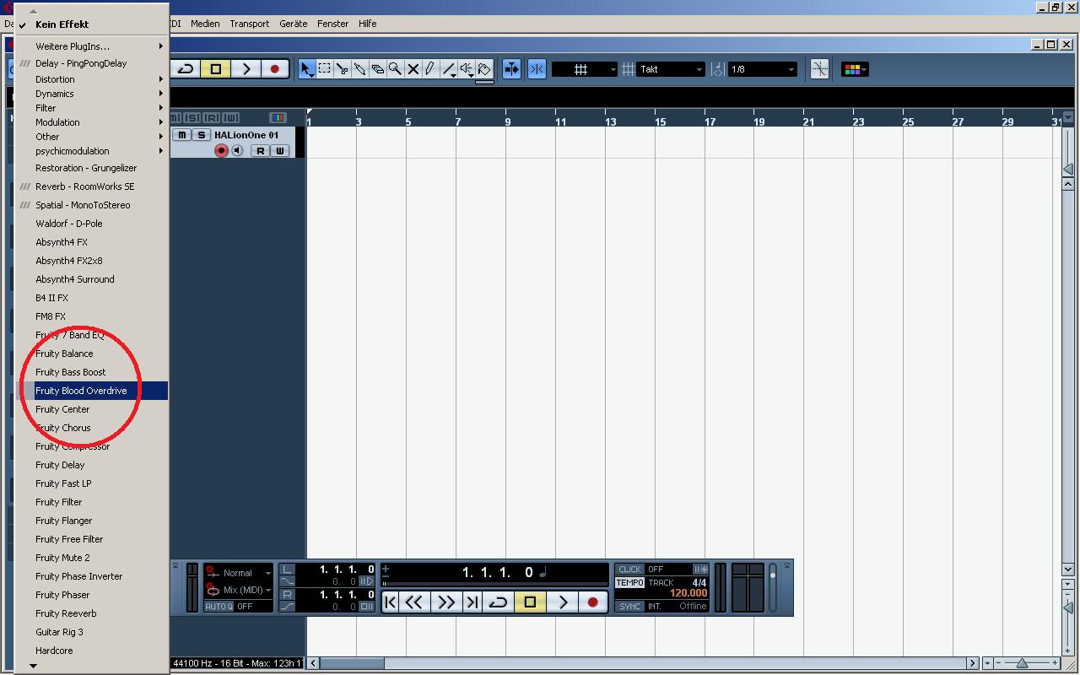This screenshot has height=675, width=1080.
Task: Select the Color paint bucket tool
Action: tap(484, 69)
